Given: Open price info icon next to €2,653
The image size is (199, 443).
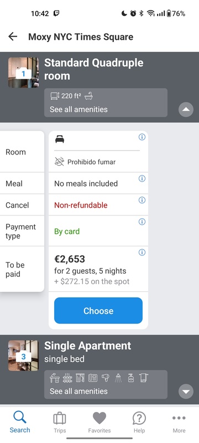Looking at the screenshot, I should tap(142, 253).
